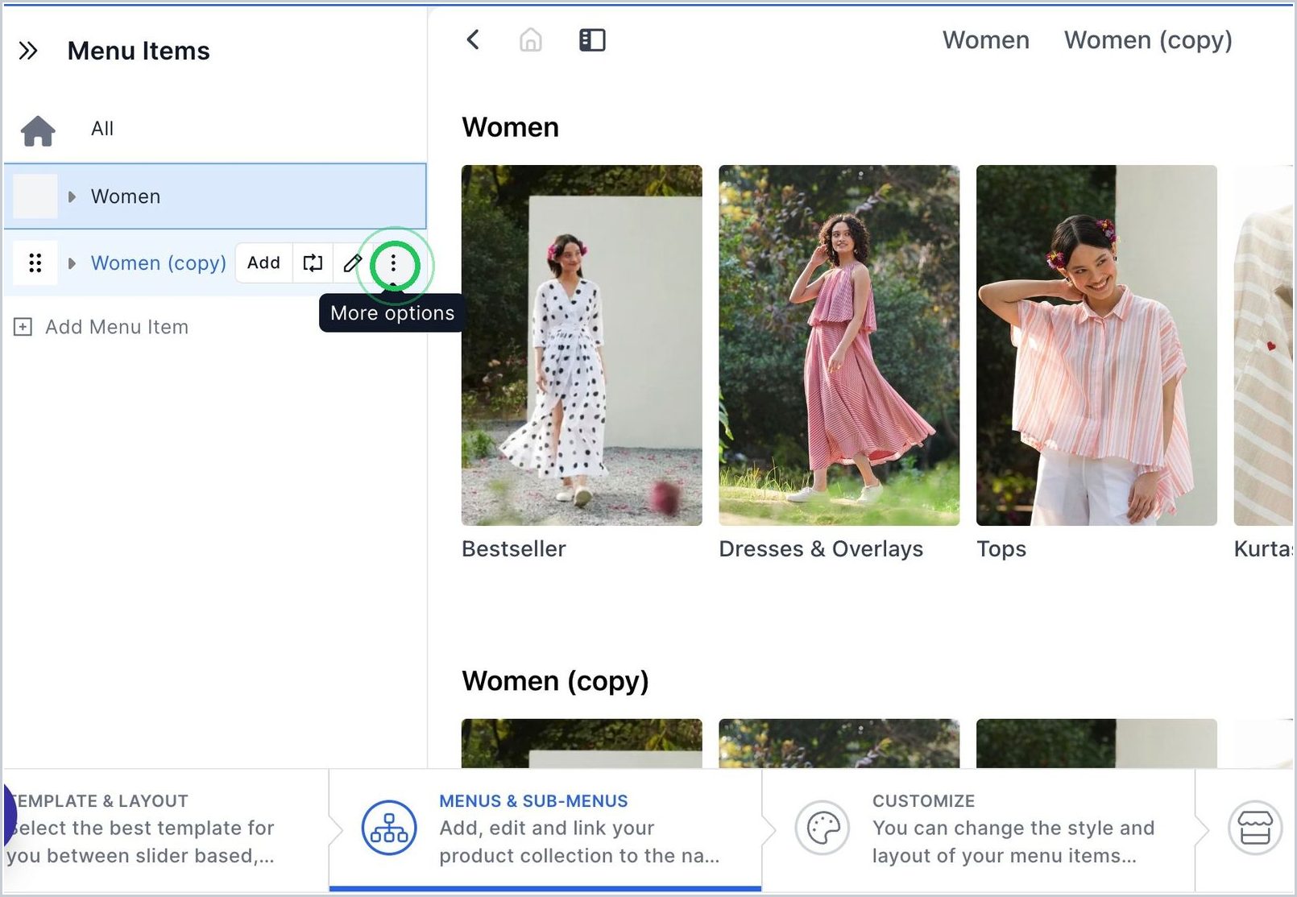This screenshot has height=897, width=1297.
Task: Select the All menu entry
Action: 102,129
